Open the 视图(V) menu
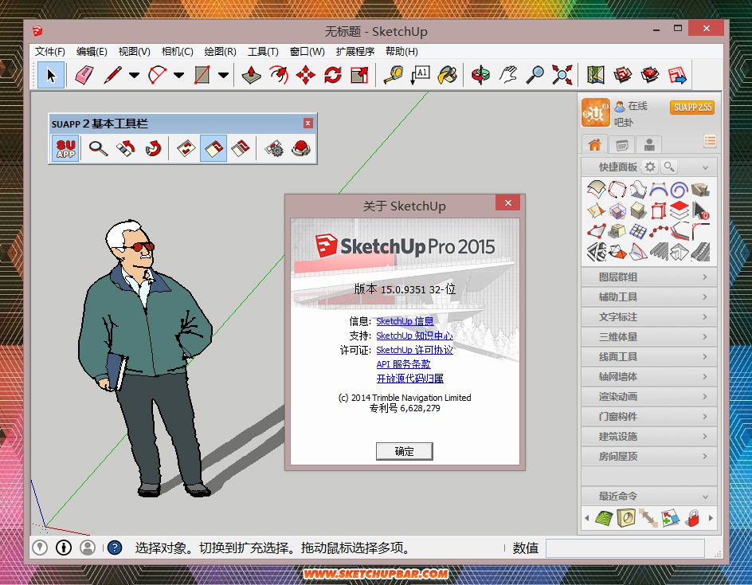 (x=135, y=51)
